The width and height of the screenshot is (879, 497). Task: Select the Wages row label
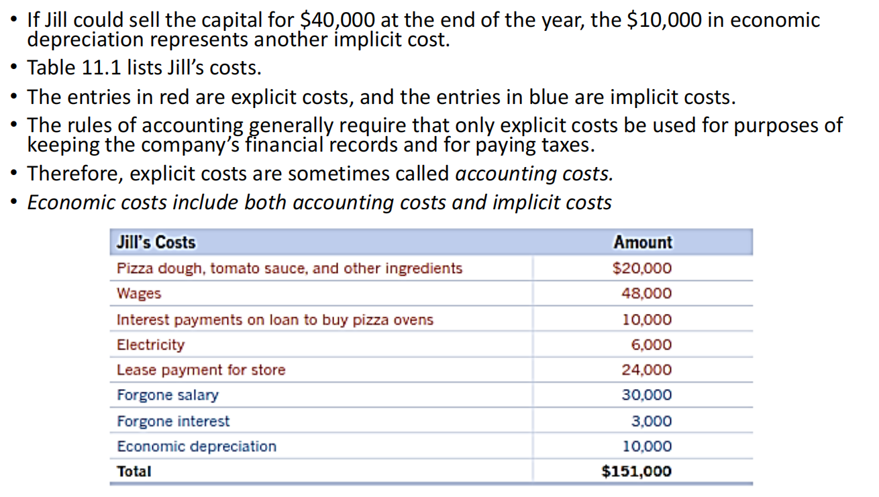tap(139, 294)
